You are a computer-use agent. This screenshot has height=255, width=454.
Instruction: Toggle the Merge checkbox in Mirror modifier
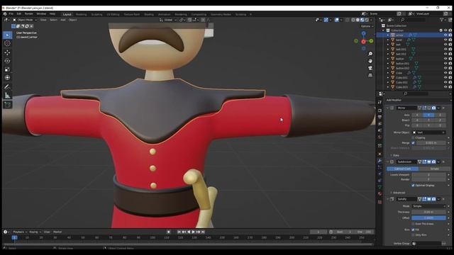pos(413,143)
